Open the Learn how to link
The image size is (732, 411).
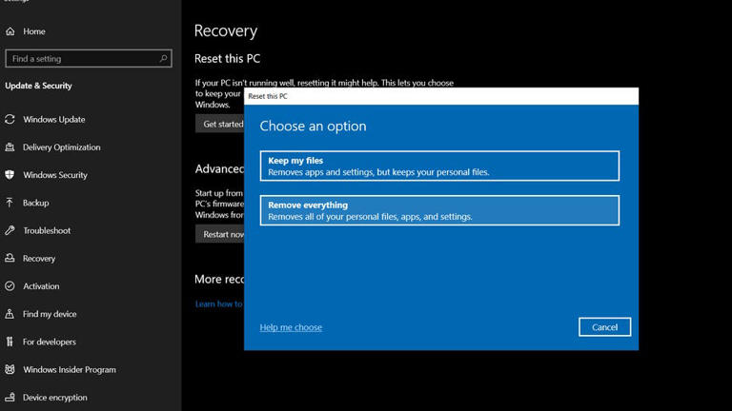[x=219, y=303]
